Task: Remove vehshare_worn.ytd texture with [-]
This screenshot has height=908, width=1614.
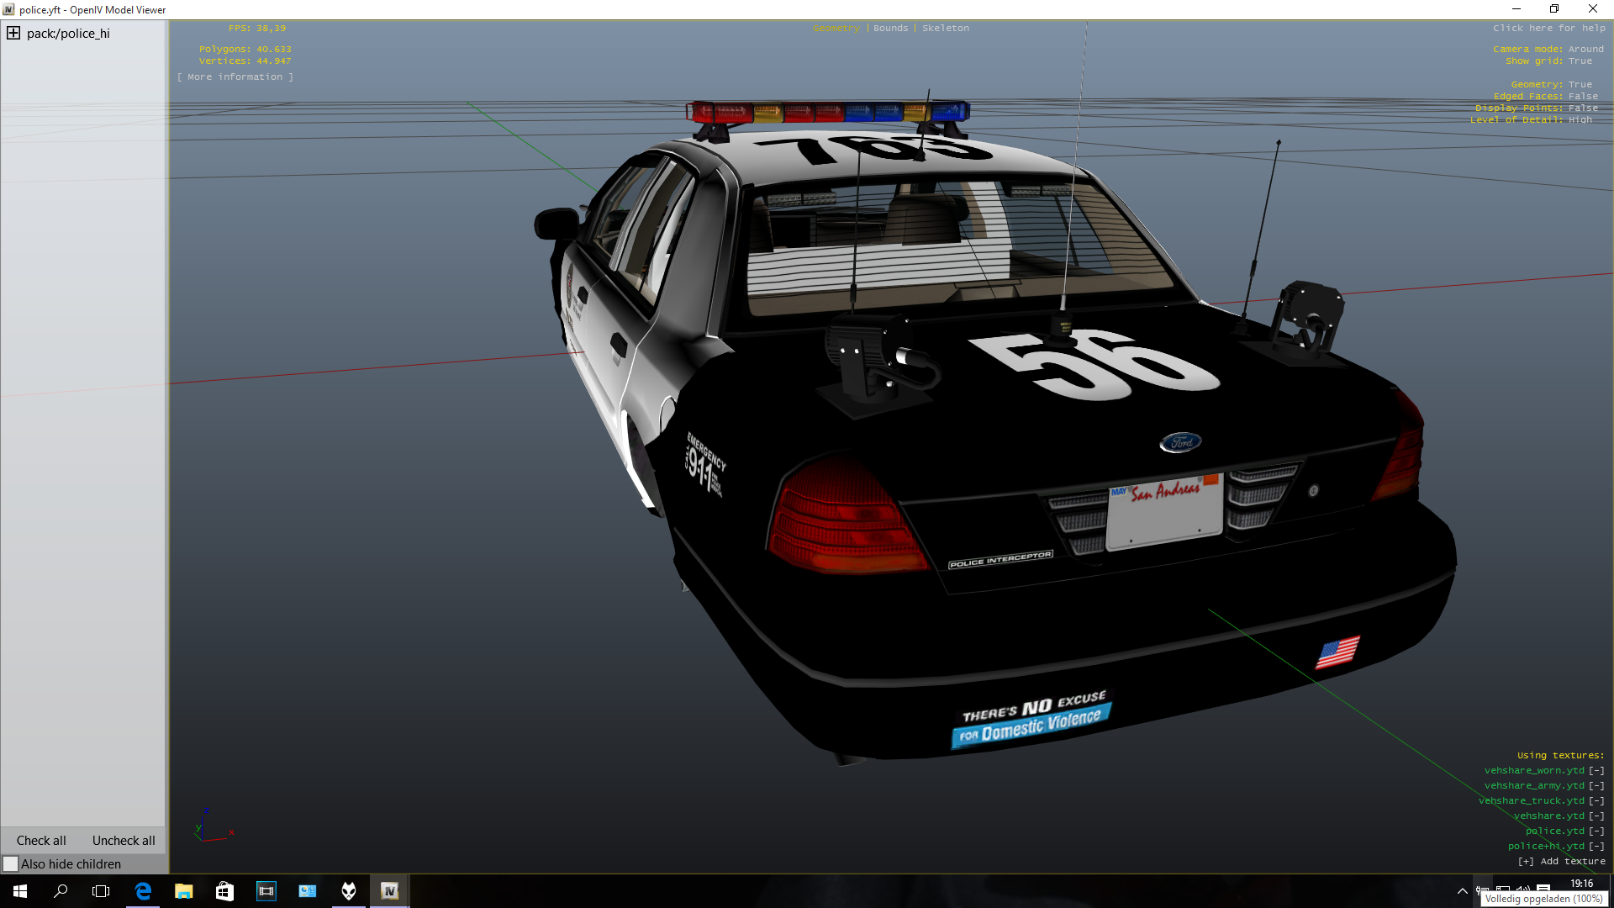Action: pos(1596,770)
